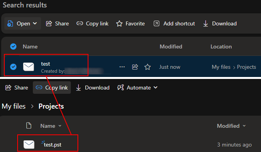
Task: Click the Projects breadcrumb
Action: tap(51, 106)
